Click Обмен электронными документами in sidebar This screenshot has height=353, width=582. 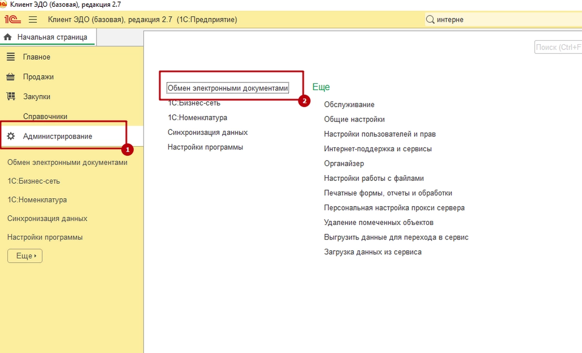(67, 162)
